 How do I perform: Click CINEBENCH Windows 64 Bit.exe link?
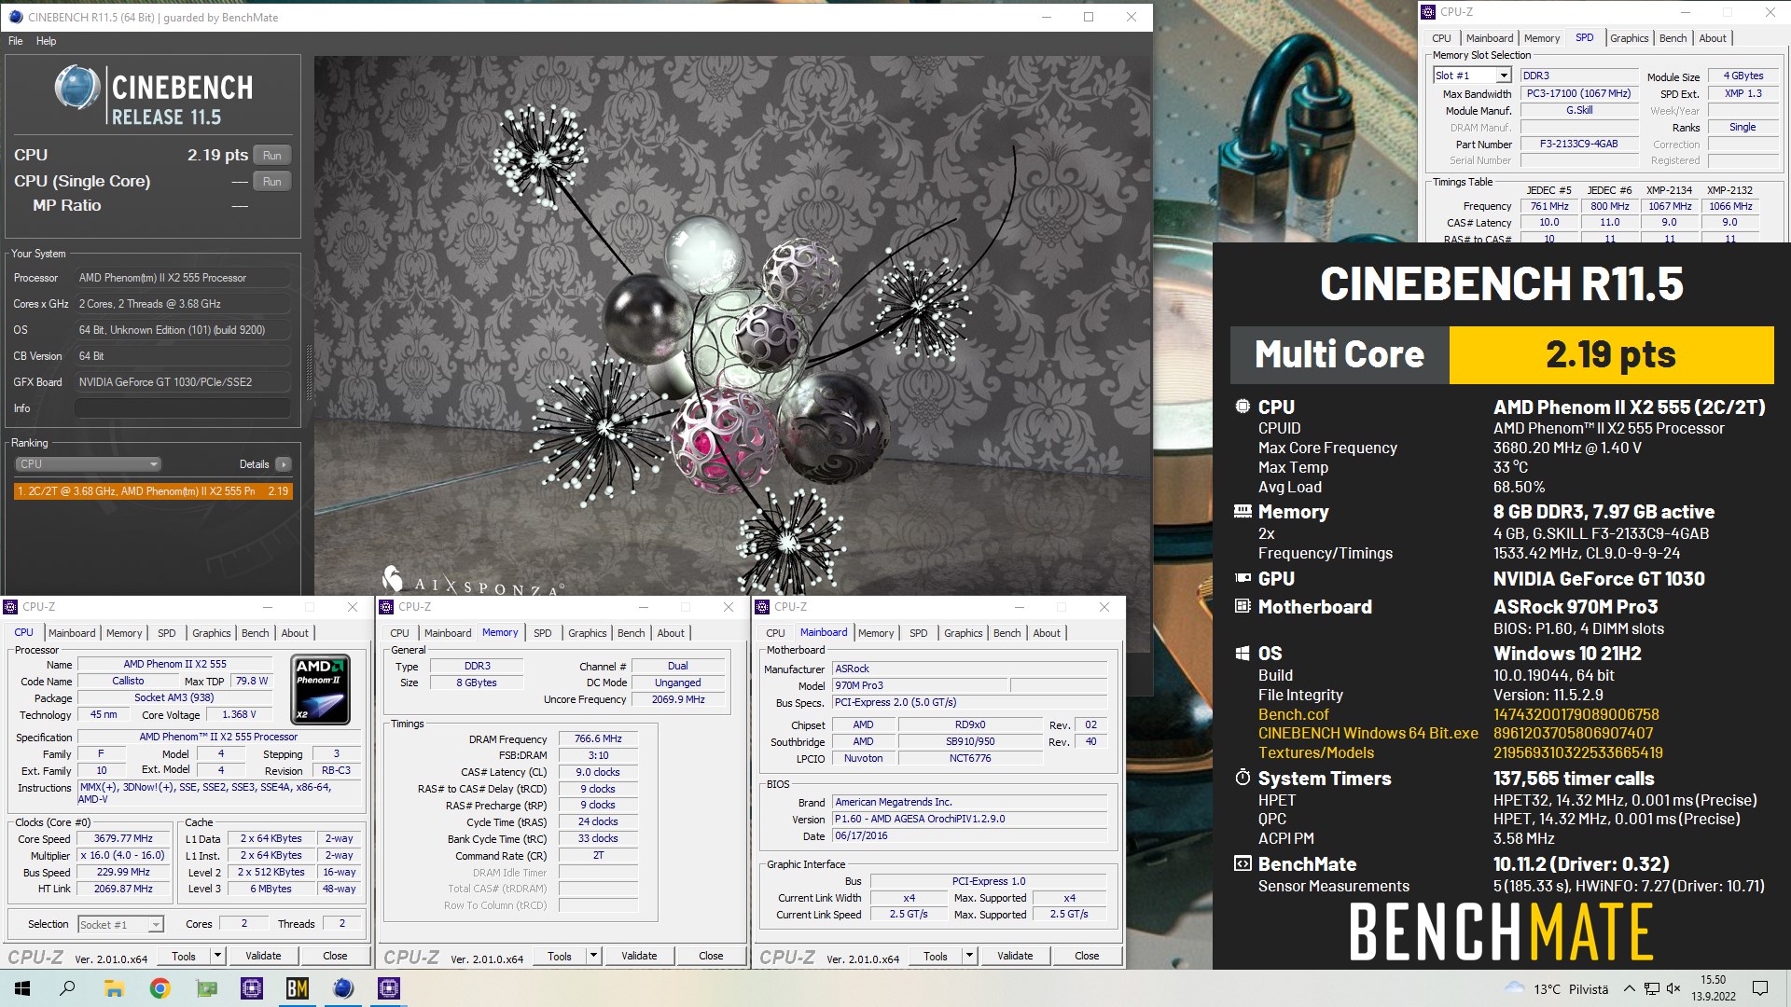pos(1368,734)
